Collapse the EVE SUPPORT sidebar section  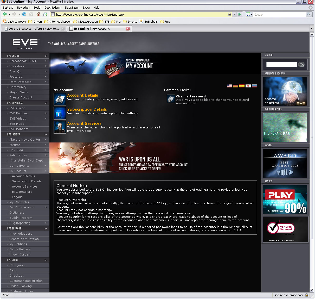pos(46,228)
